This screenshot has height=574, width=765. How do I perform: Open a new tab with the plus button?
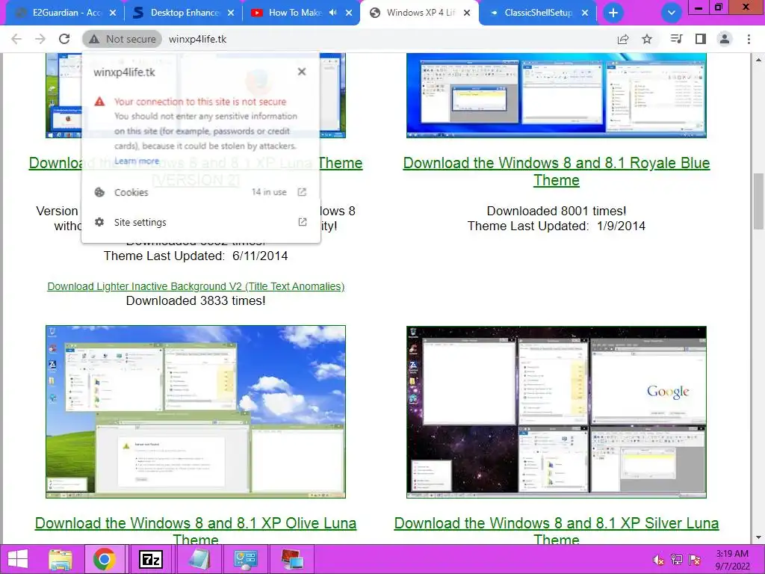[x=613, y=13]
